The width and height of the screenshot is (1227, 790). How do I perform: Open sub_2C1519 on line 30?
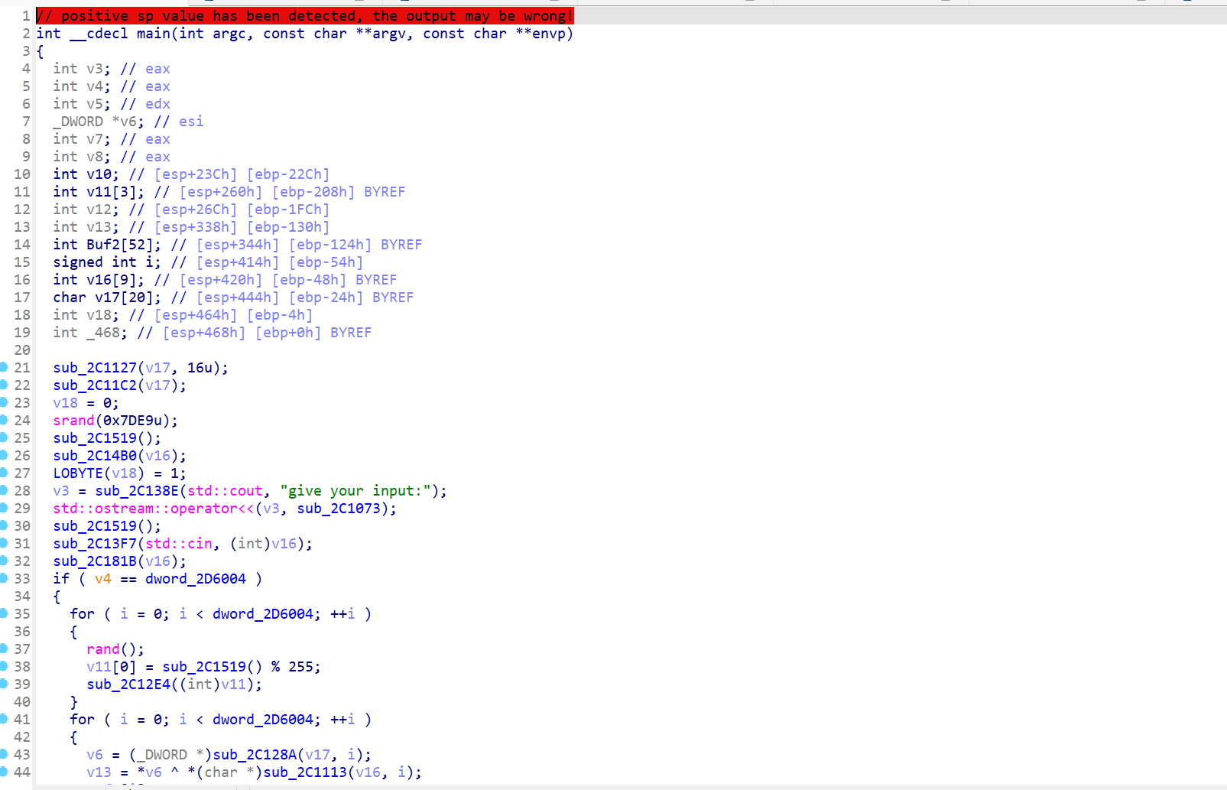(95, 526)
